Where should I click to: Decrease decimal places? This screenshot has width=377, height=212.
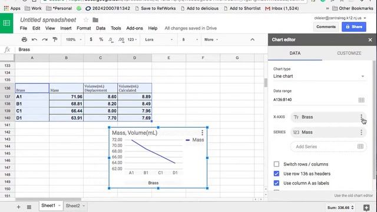(x=111, y=39)
